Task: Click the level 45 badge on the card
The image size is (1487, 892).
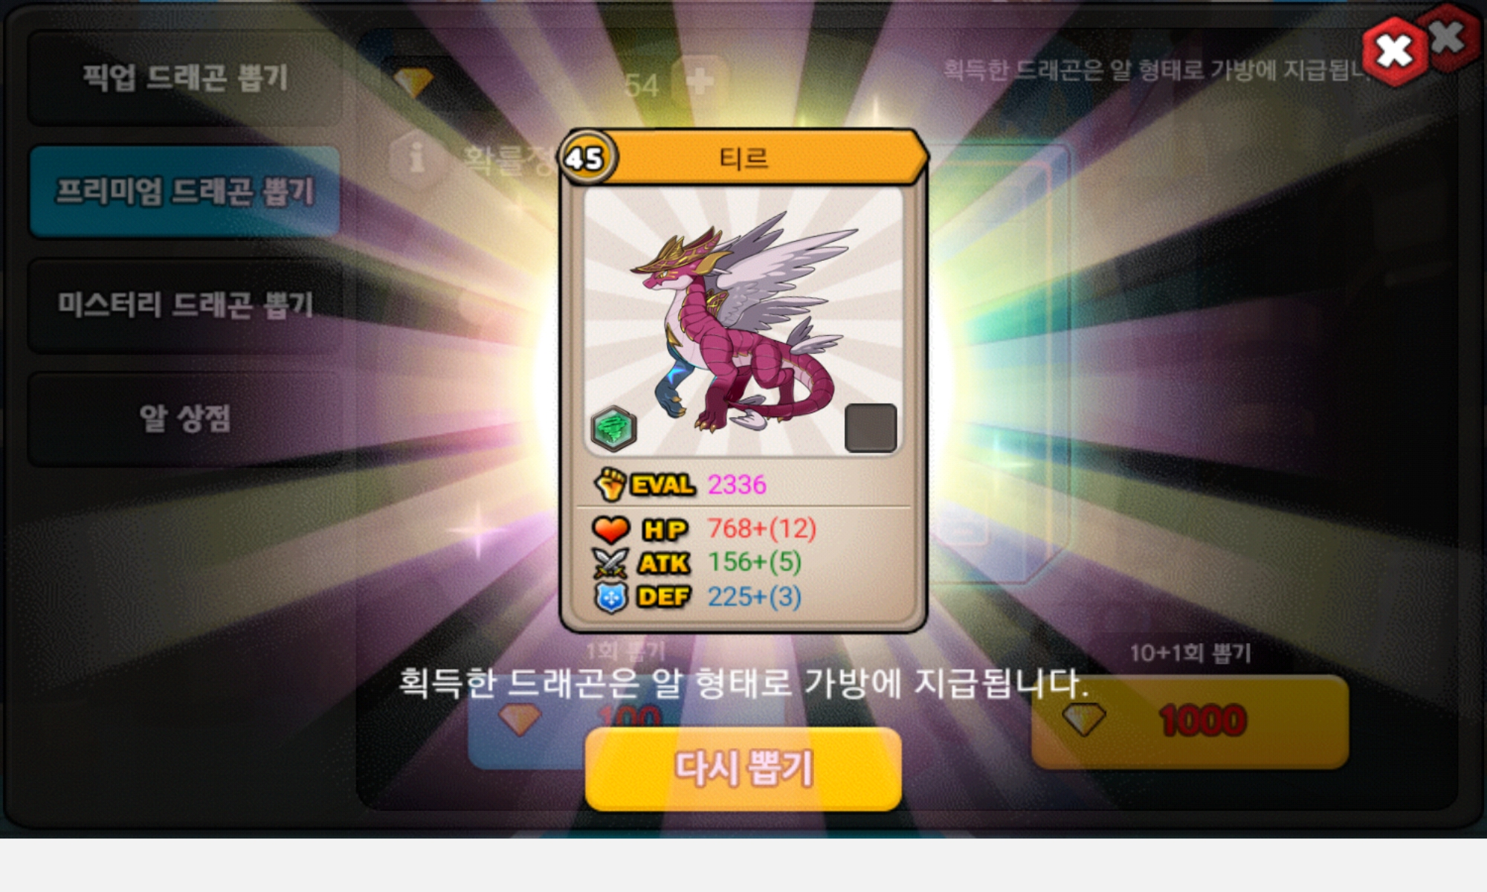Action: coord(587,158)
